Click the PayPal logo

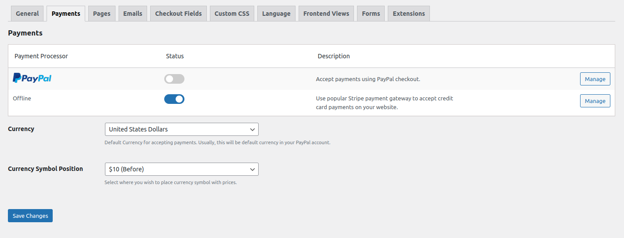click(32, 78)
